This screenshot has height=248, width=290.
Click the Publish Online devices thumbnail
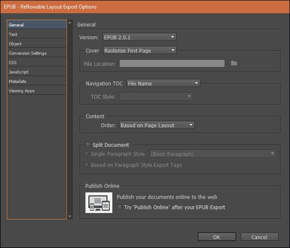coord(99,203)
